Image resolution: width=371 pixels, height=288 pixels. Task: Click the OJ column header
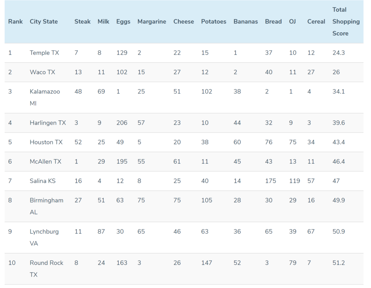[x=292, y=21]
